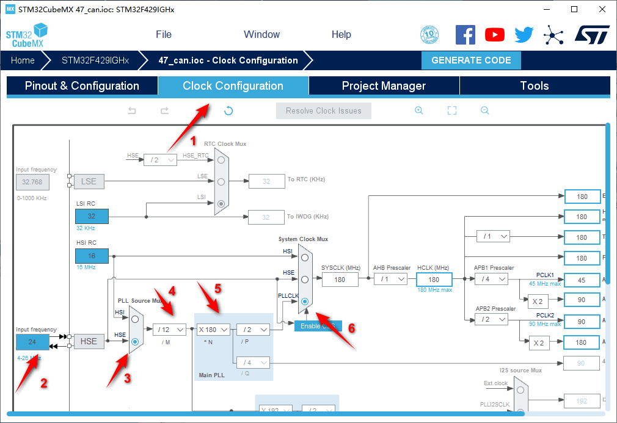Open the File menu
The height and width of the screenshot is (423, 617).
[x=164, y=35]
